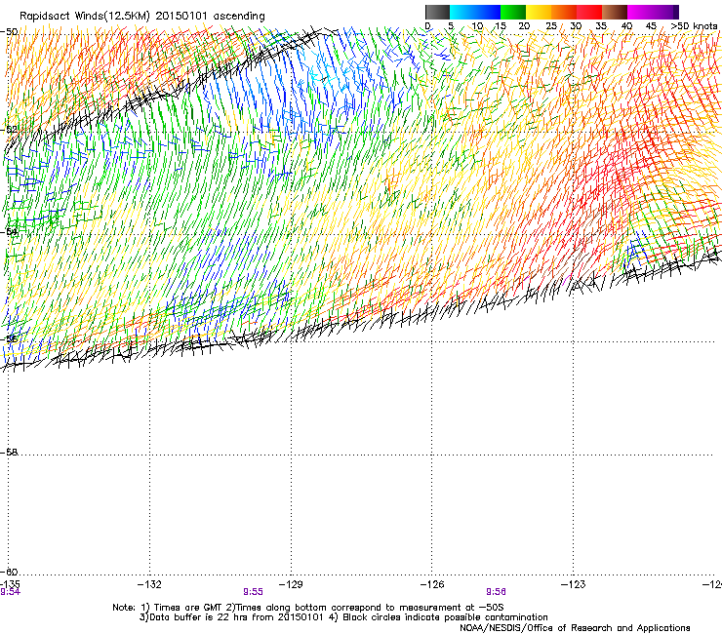Click the latitude label "-60"
The height and width of the screenshot is (634, 722).
[9, 572]
